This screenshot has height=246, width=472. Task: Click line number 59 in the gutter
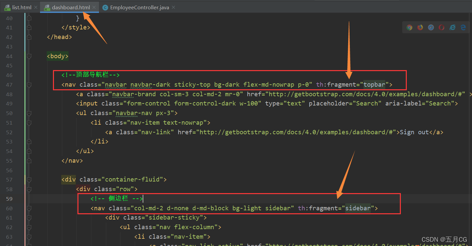(x=9, y=199)
